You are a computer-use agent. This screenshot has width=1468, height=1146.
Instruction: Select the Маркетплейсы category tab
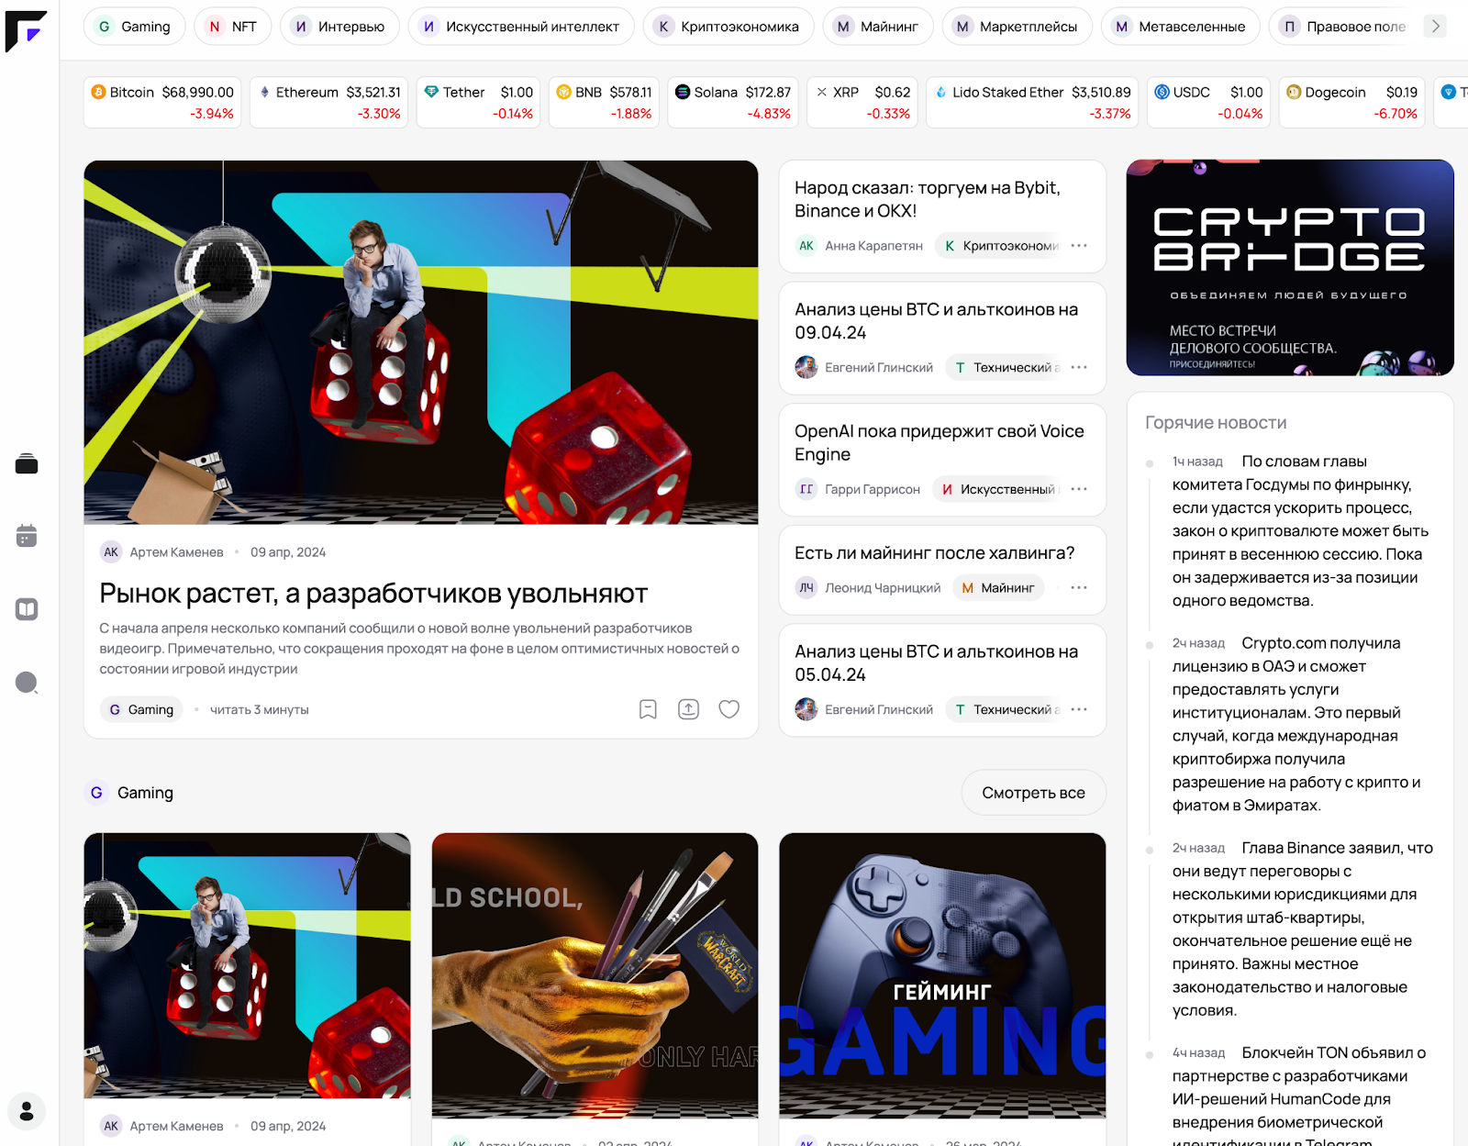(1017, 27)
